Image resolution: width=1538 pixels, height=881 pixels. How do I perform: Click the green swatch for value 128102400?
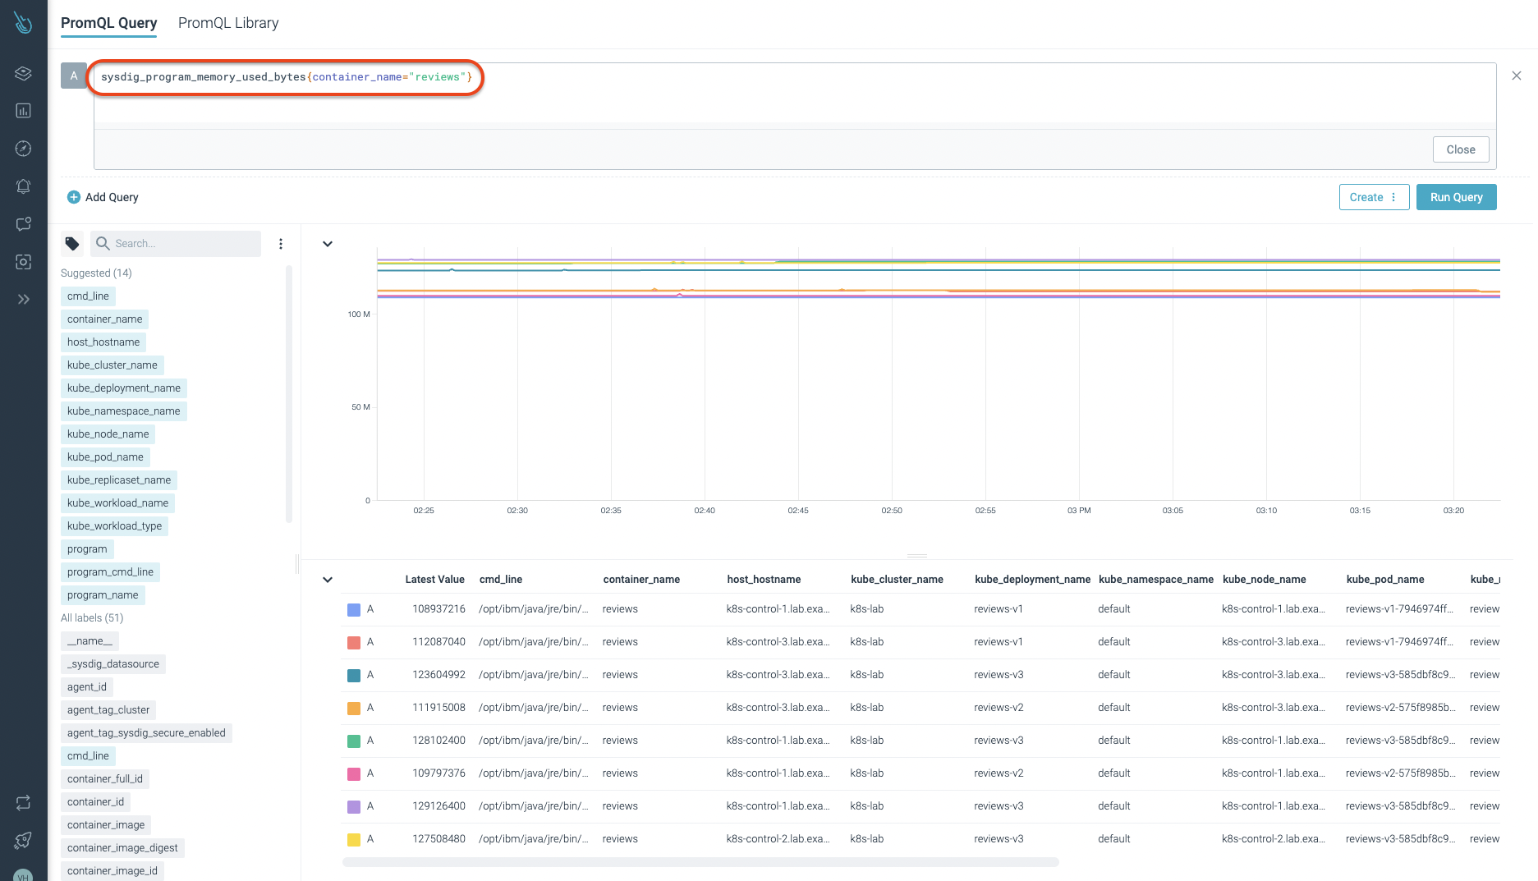coord(354,741)
